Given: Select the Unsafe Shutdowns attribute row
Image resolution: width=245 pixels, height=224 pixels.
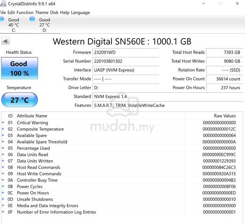Looking at the screenshot, I should click(119, 199).
